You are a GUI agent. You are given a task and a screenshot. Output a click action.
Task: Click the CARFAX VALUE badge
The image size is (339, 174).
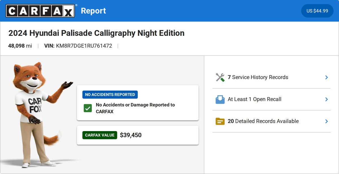100,135
